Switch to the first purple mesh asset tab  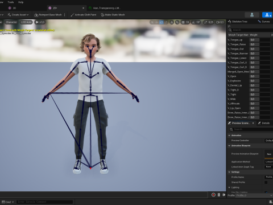tap(12, 8)
